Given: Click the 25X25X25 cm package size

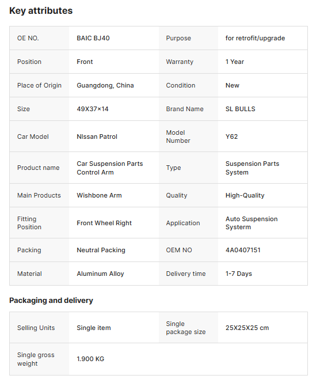Looking at the screenshot, I should pyautogui.click(x=247, y=328).
